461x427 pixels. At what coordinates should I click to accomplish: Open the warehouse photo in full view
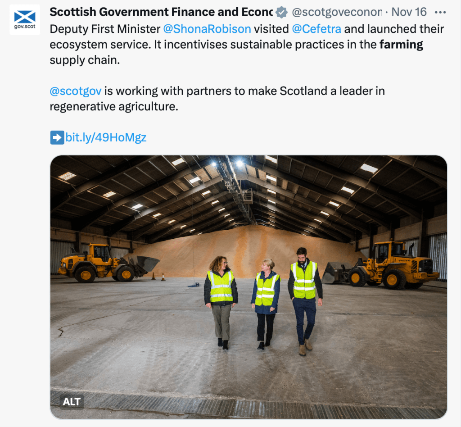pos(249,287)
